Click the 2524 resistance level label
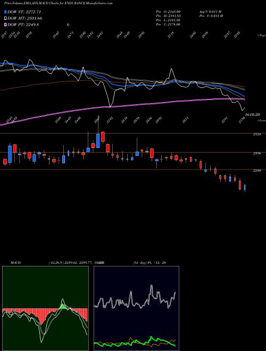 257,135
